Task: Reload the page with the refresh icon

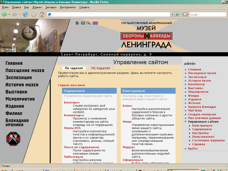Action: (x=25, y=14)
